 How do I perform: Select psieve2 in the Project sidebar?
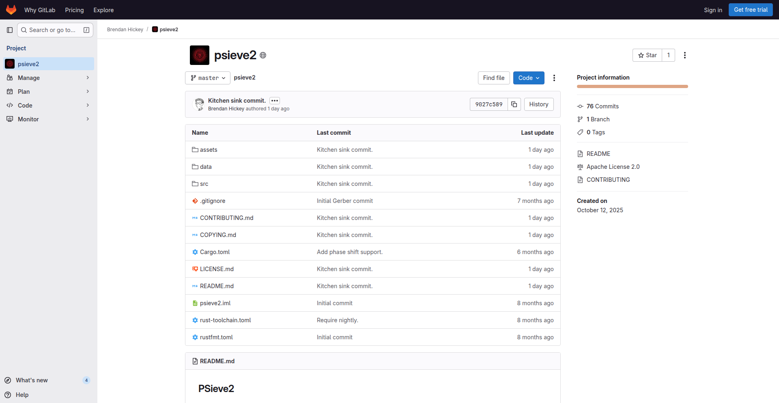click(x=49, y=64)
